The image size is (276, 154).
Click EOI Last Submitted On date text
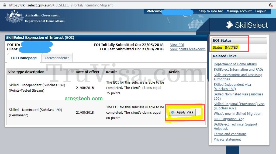click(x=132, y=49)
